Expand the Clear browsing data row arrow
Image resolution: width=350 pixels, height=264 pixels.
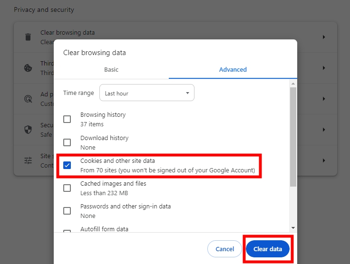[x=324, y=37]
